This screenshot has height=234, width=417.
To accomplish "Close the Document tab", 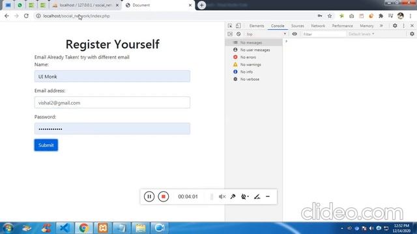I will point(190,5).
